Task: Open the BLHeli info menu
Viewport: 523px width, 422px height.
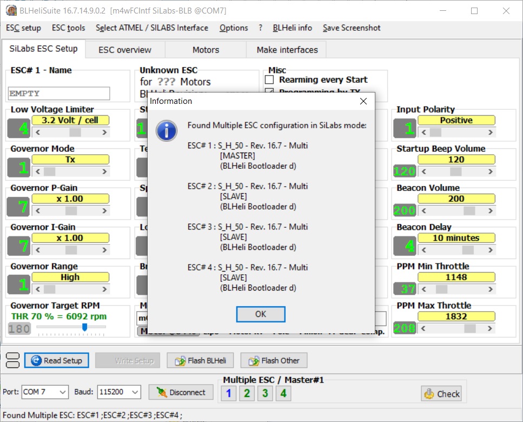Action: [292, 28]
